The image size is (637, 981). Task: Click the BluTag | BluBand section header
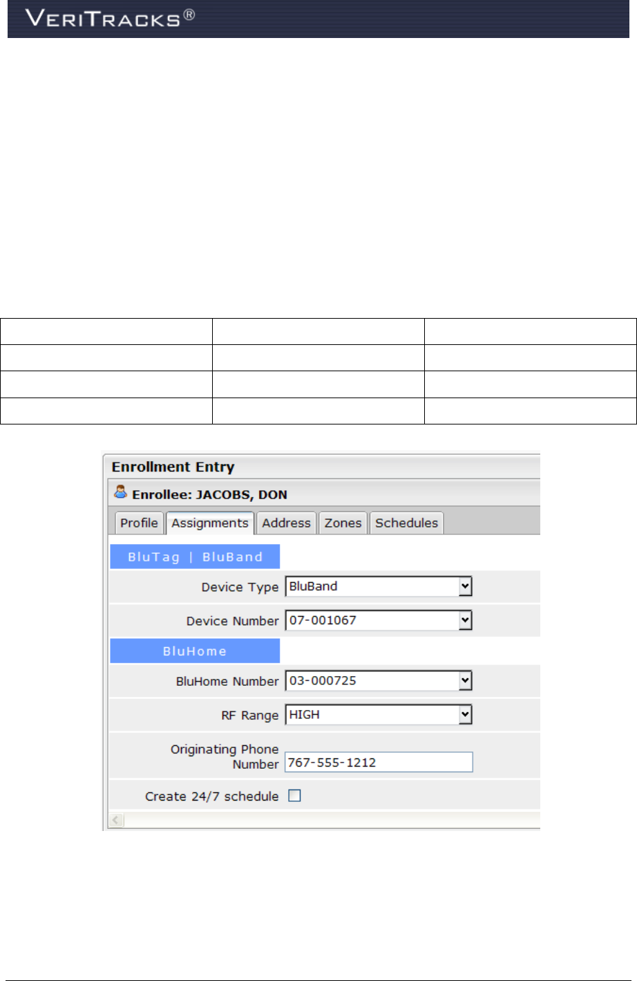pos(195,557)
